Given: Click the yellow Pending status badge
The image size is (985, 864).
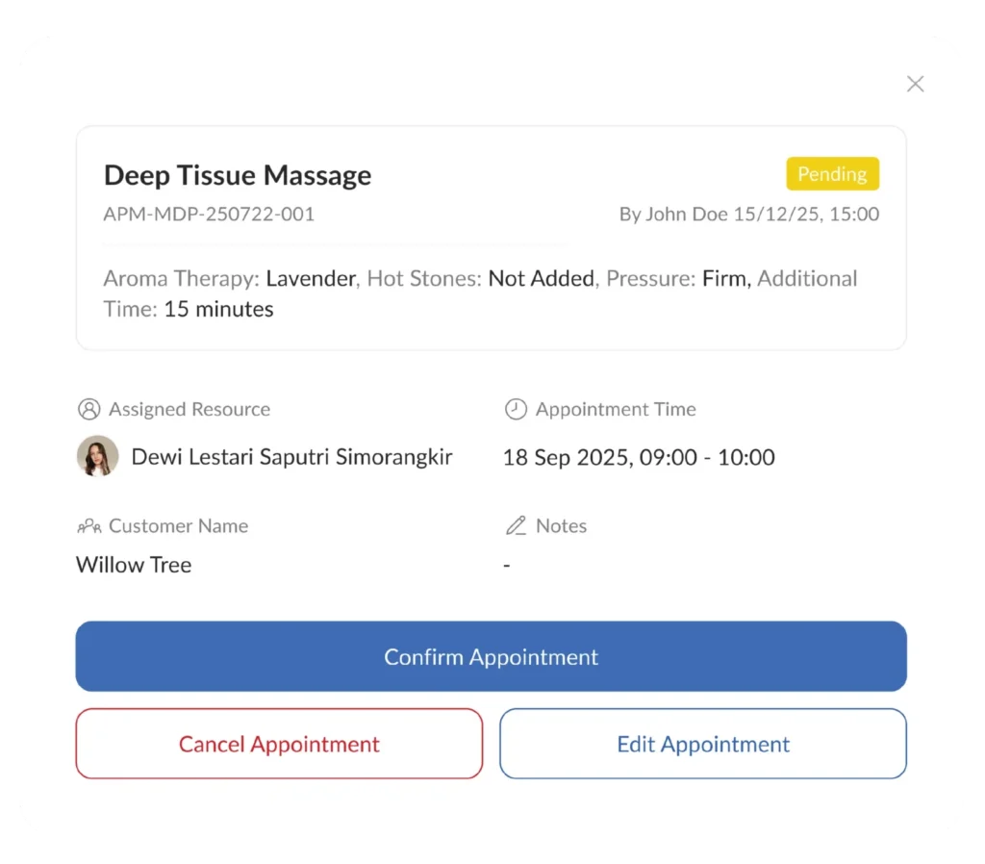Looking at the screenshot, I should 832,173.
